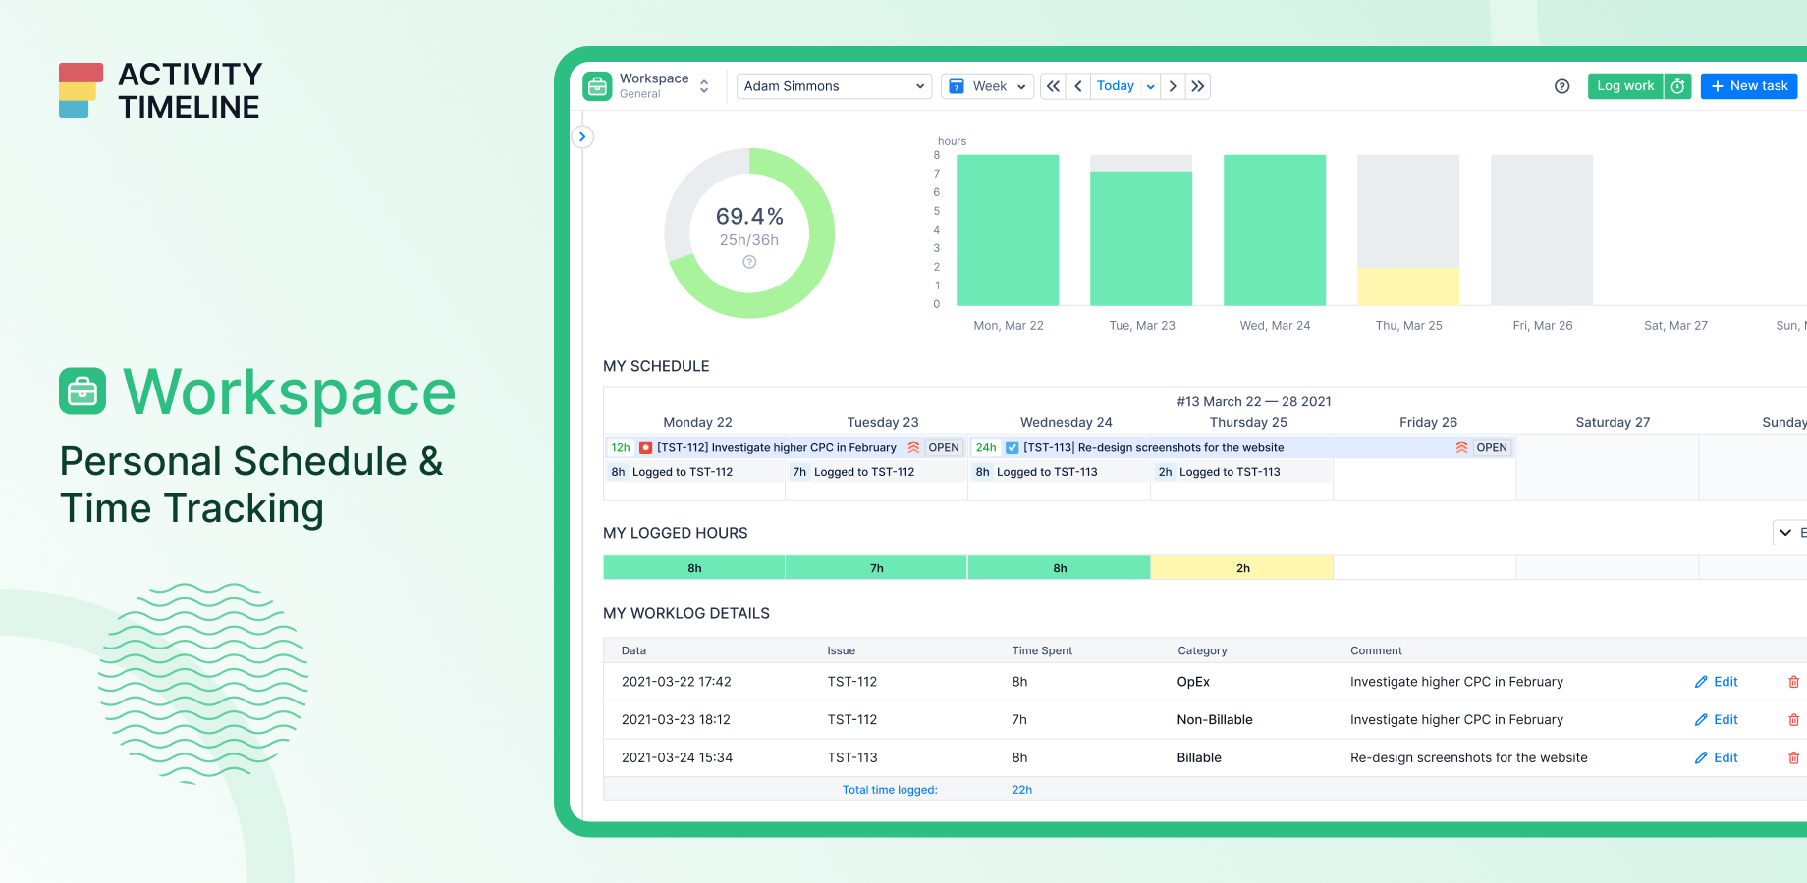This screenshot has width=1807, height=883.
Task: Click the Log work button
Action: click(1625, 86)
